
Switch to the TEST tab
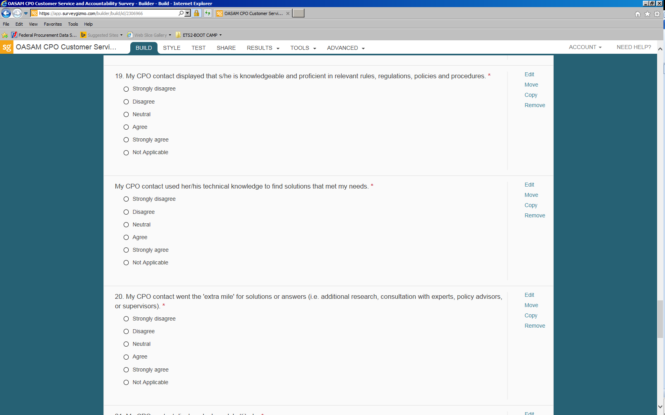pyautogui.click(x=199, y=48)
